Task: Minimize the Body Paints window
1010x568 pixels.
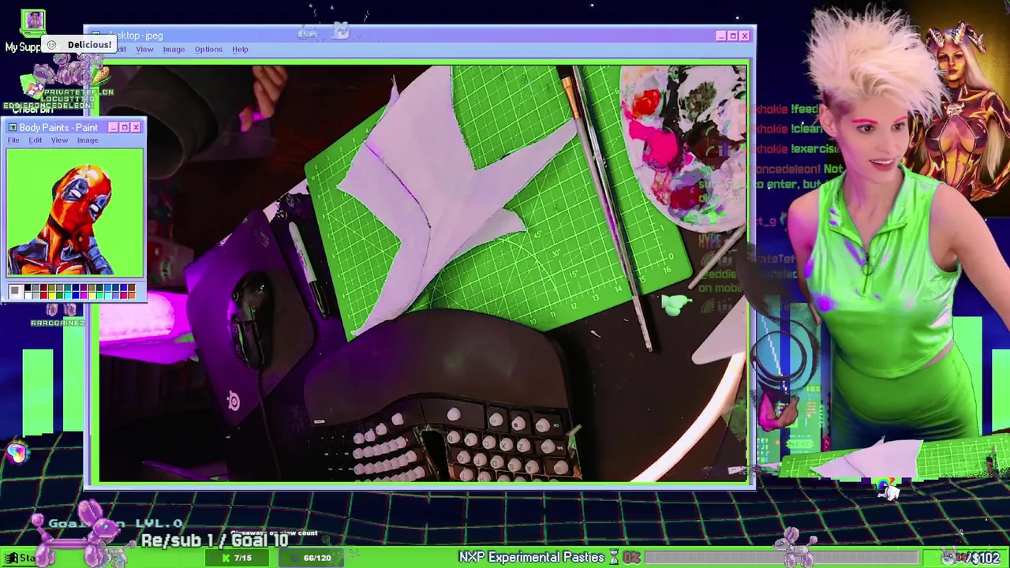Action: [113, 127]
